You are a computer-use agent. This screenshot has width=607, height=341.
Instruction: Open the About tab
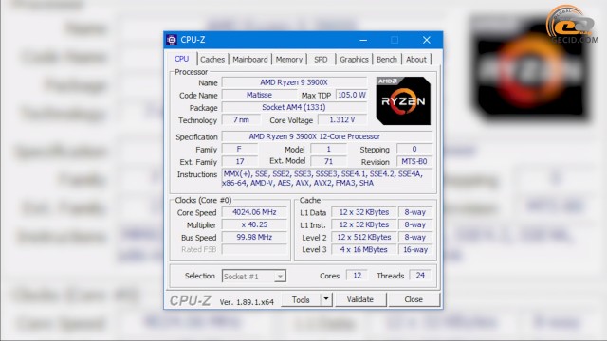pyautogui.click(x=416, y=60)
